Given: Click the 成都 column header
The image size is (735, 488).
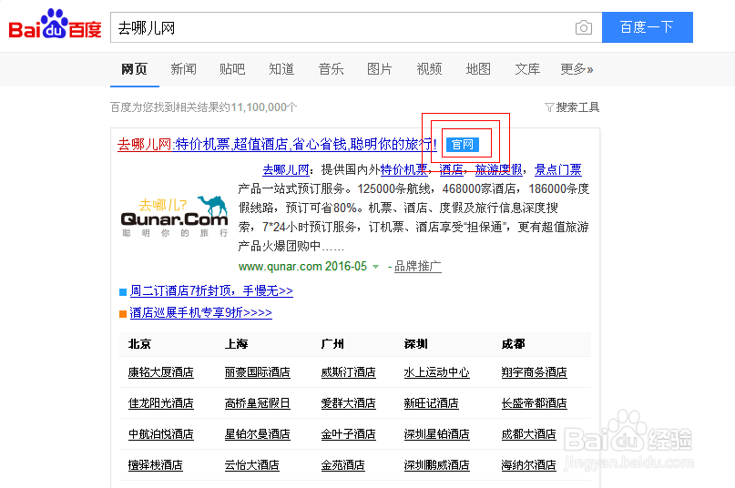Looking at the screenshot, I should 514,344.
